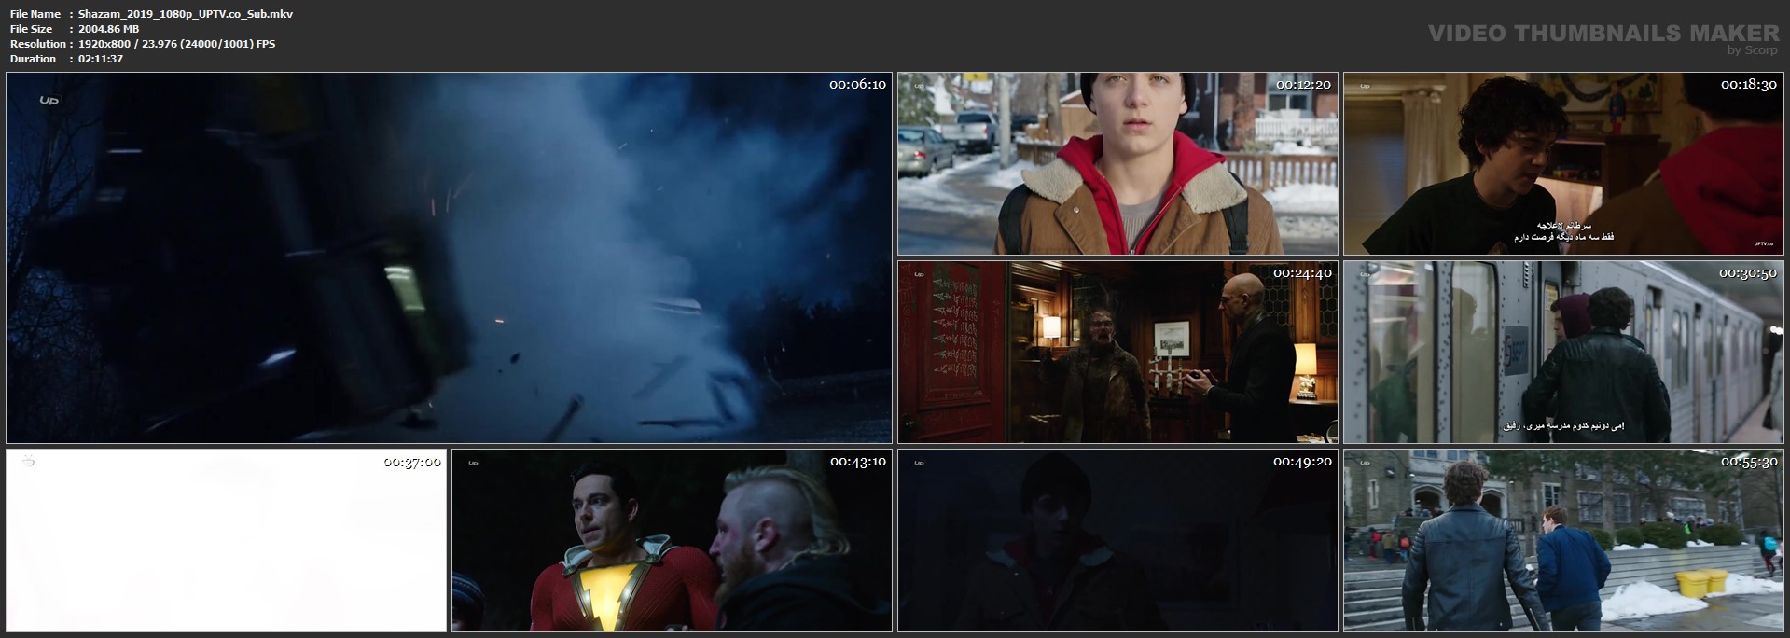This screenshot has height=638, width=1790.
Task: Select the dark thumbnail stamped 00:49:20
Action: point(1117,540)
